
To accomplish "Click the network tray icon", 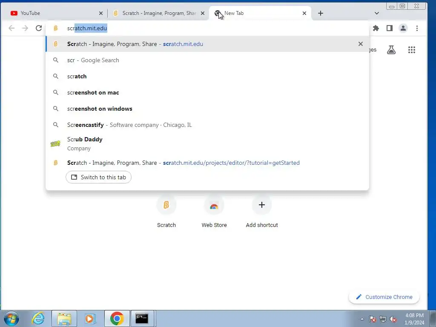I will 383,319.
